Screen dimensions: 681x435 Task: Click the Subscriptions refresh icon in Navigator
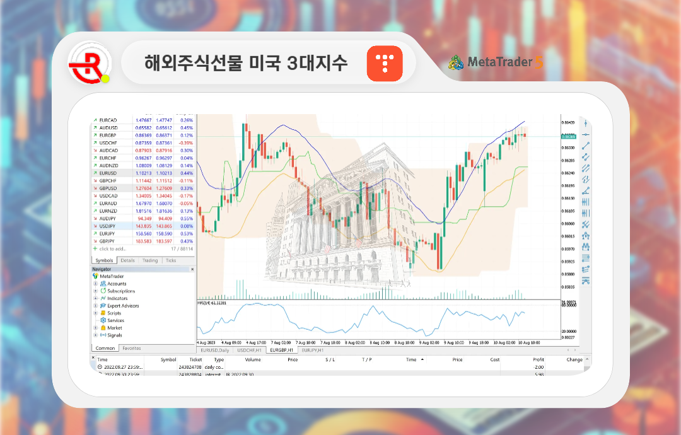pyautogui.click(x=103, y=291)
